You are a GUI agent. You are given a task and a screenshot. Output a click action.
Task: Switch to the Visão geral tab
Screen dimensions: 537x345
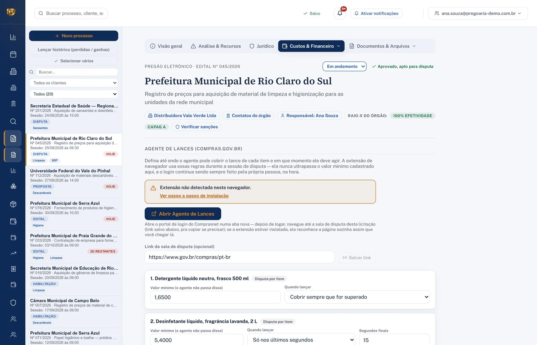click(x=166, y=46)
